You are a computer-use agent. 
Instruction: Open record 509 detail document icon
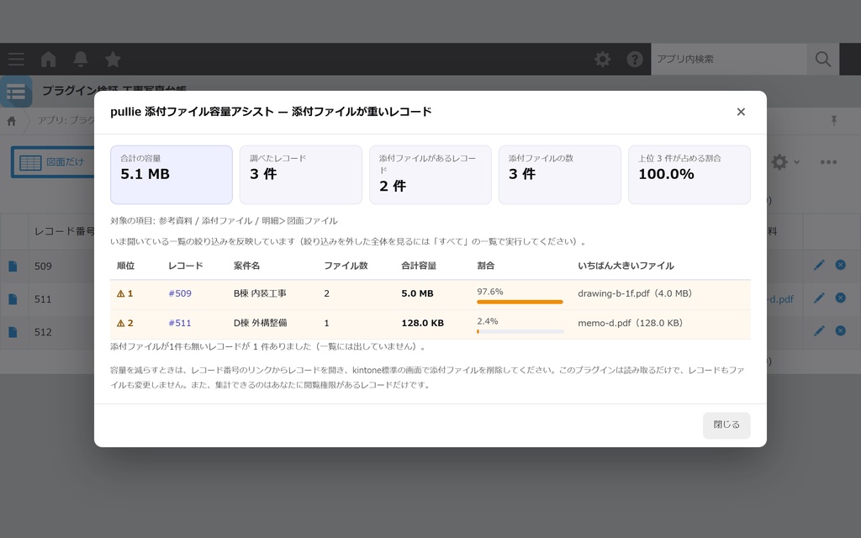(x=13, y=266)
